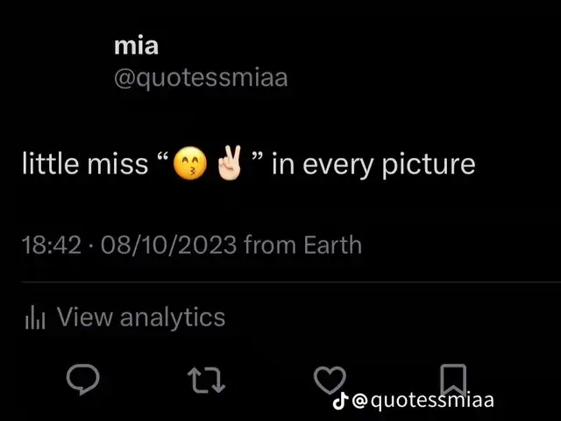
Task: Open the @quotessmiaa handle below mia
Action: pos(201,78)
